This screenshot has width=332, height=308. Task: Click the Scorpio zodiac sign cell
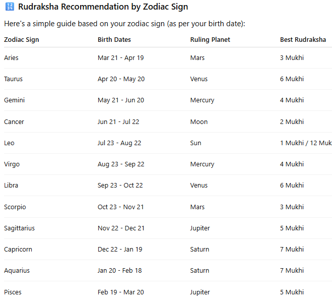coord(15,207)
